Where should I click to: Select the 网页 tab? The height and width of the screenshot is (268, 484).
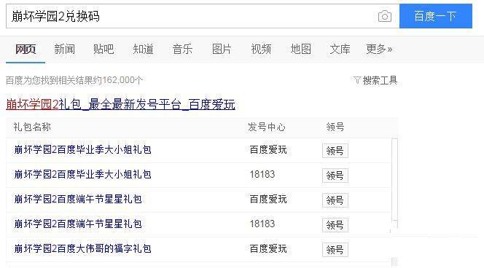26,50
